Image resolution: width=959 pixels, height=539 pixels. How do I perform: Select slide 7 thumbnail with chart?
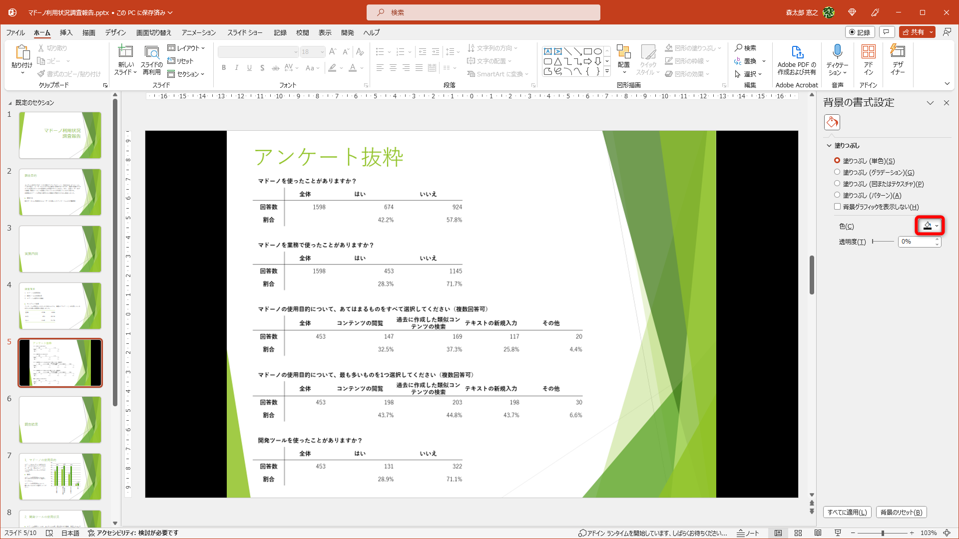[60, 477]
